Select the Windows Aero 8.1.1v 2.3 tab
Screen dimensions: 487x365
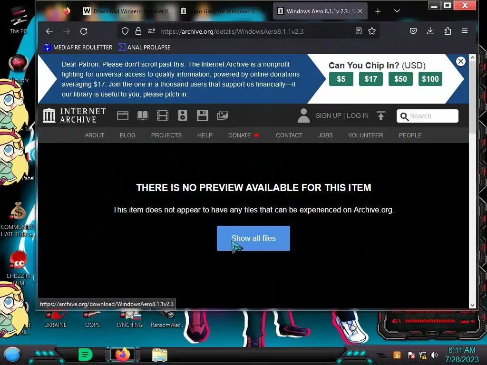coord(320,11)
